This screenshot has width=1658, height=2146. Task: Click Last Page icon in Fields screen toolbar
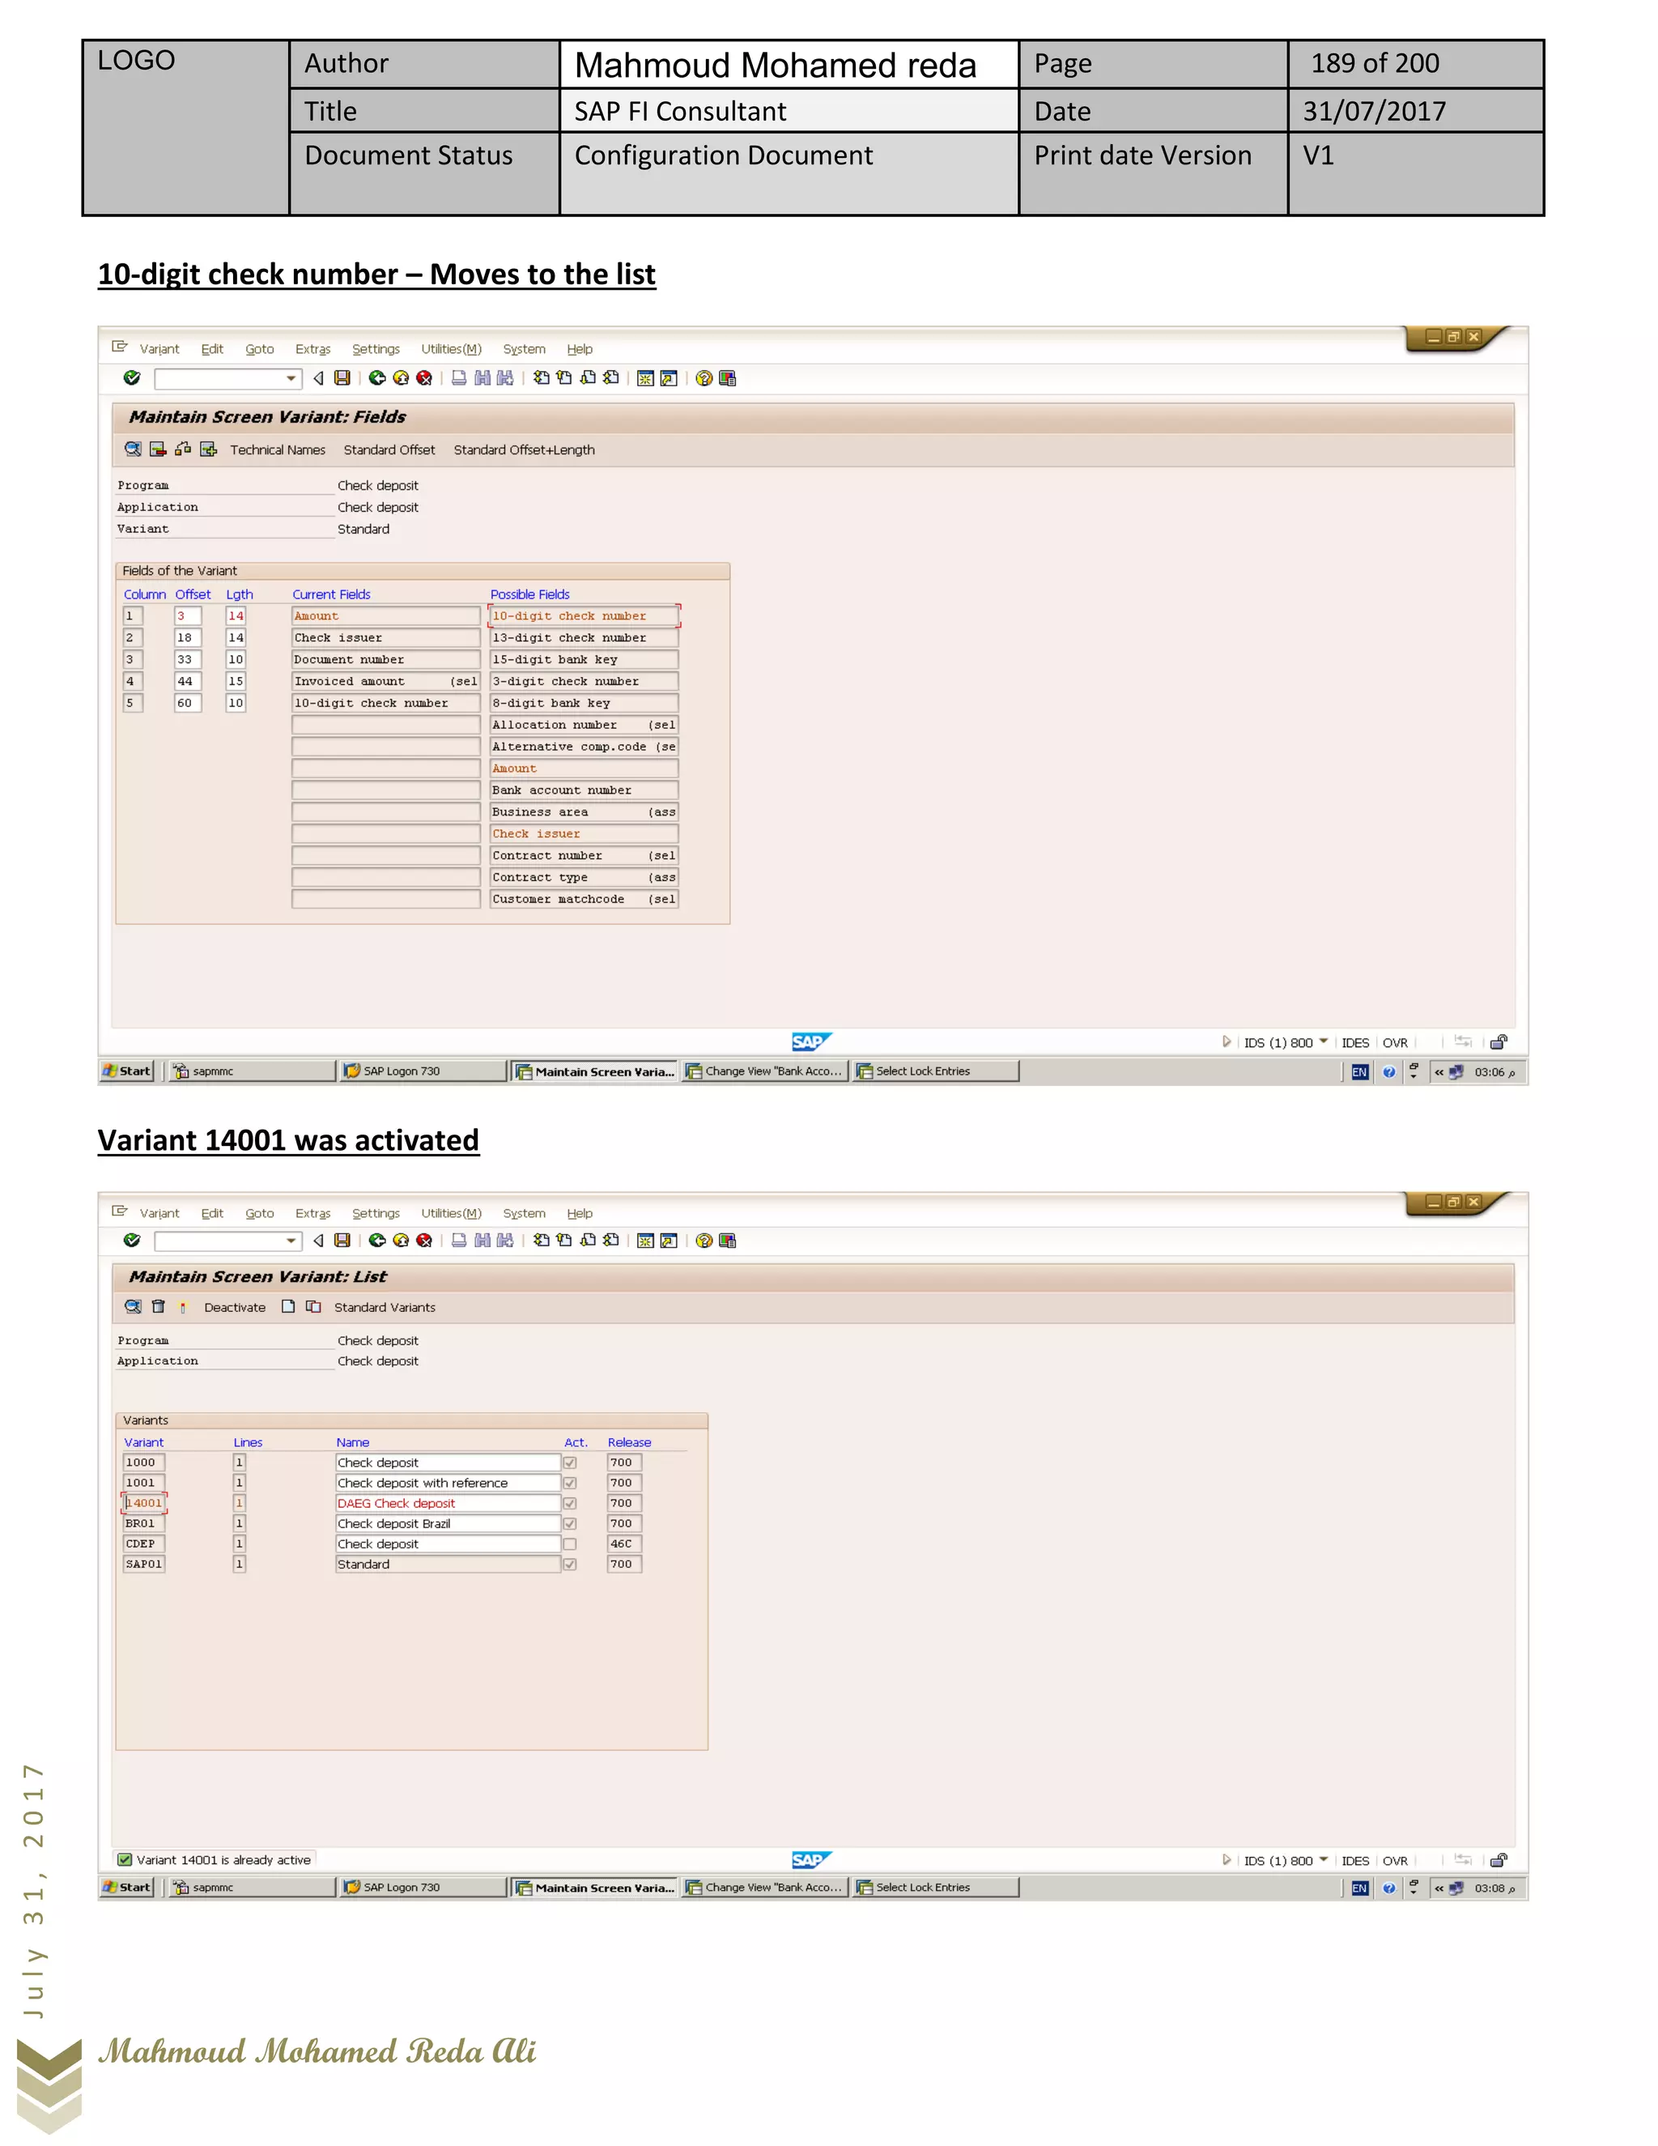611,378
